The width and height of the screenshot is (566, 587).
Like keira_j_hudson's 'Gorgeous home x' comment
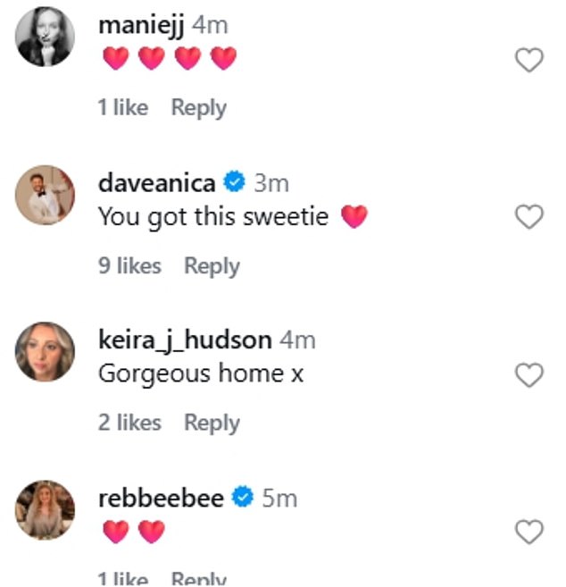coord(529,376)
